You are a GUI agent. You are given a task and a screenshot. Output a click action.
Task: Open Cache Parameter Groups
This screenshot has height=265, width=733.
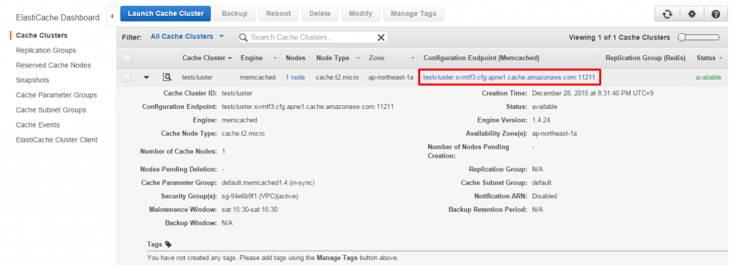[57, 95]
